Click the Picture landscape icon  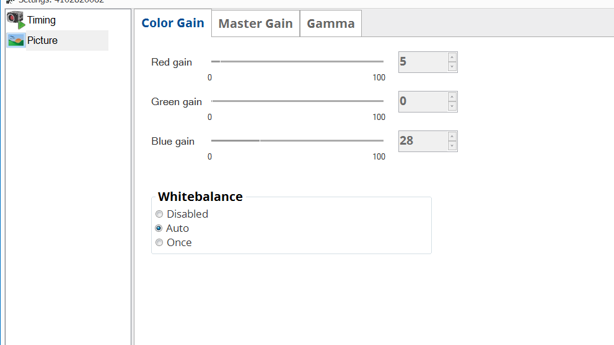(x=15, y=41)
